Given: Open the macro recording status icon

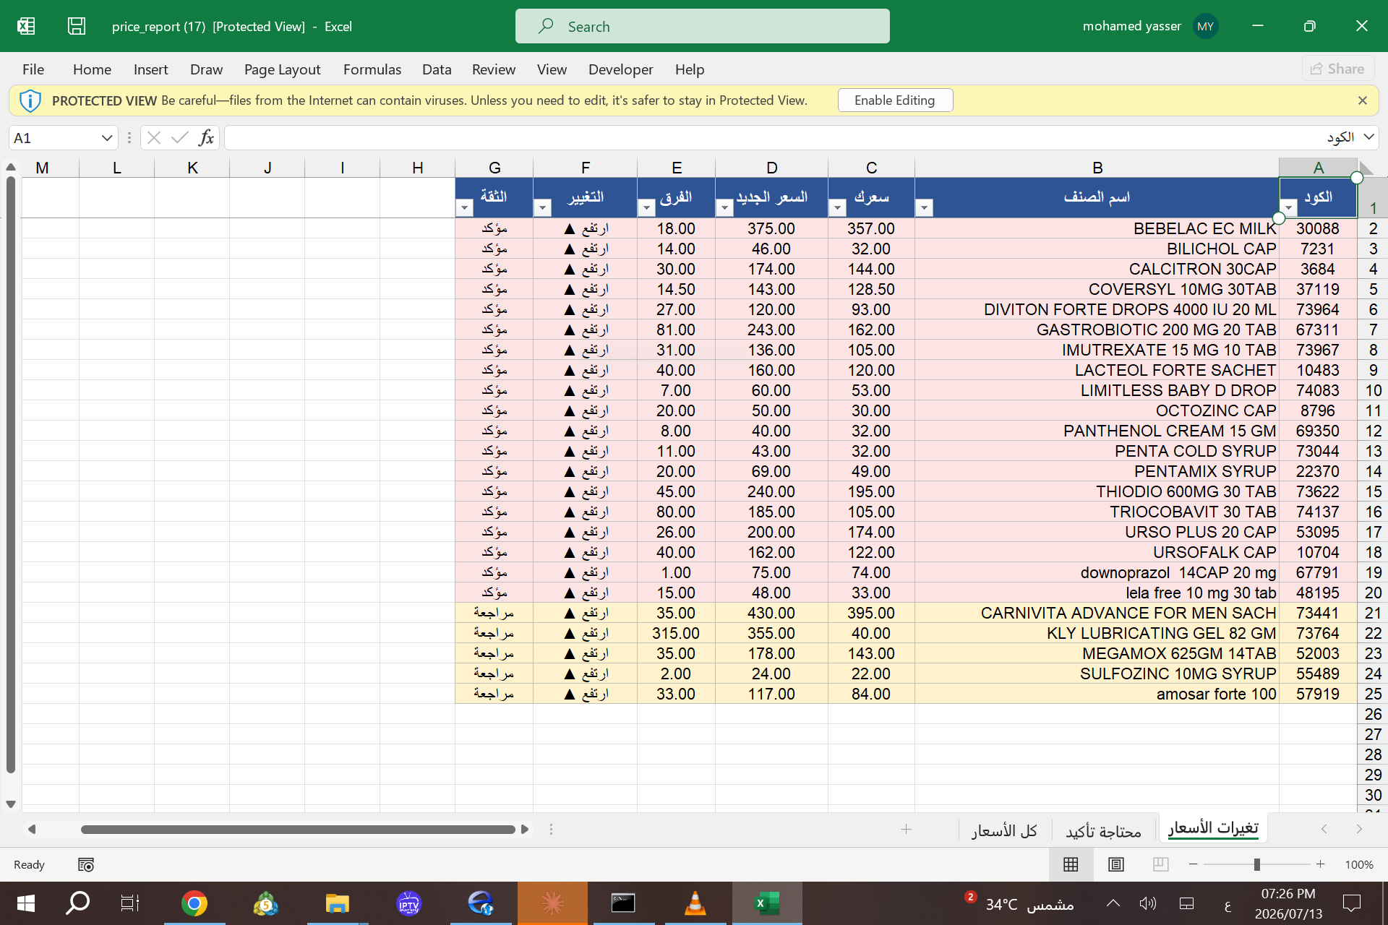Looking at the screenshot, I should 86,864.
